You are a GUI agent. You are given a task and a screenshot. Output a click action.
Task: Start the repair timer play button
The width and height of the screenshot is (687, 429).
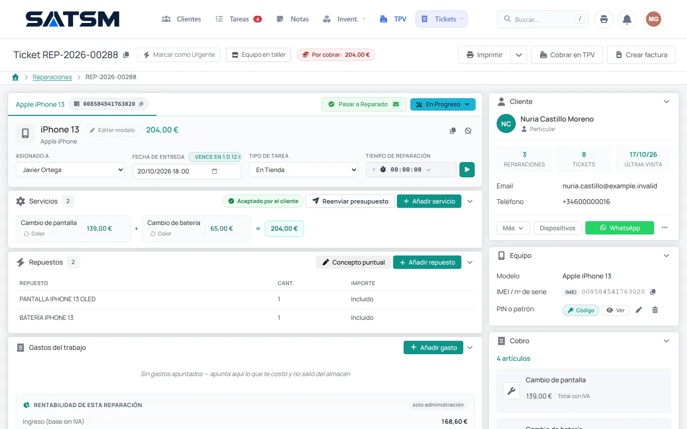click(467, 170)
